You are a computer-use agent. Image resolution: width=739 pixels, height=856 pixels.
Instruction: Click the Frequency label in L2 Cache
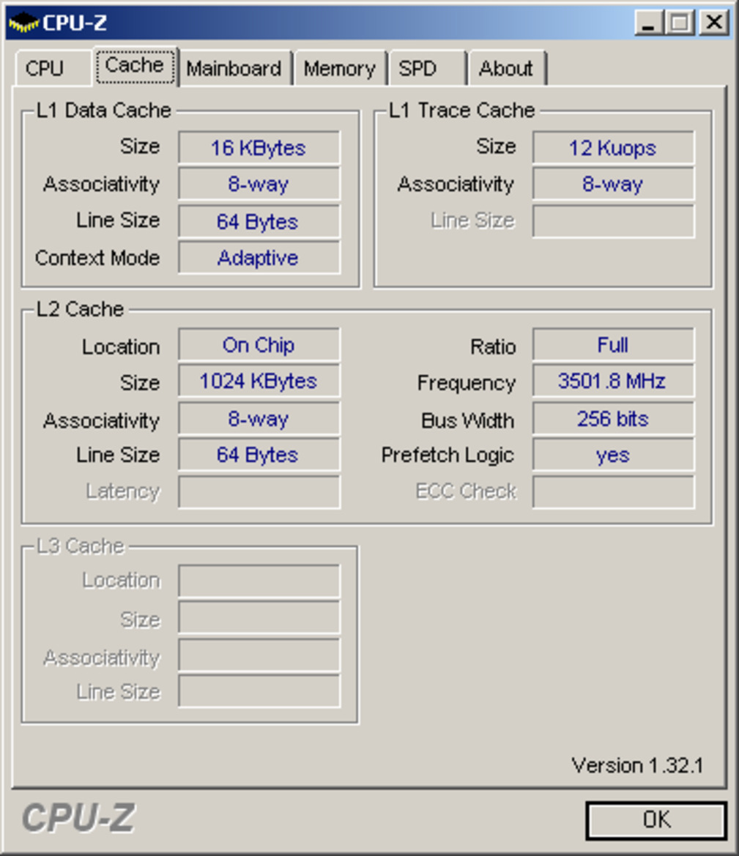point(467,383)
